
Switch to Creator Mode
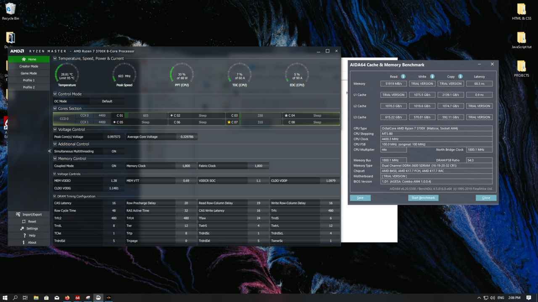(29, 66)
